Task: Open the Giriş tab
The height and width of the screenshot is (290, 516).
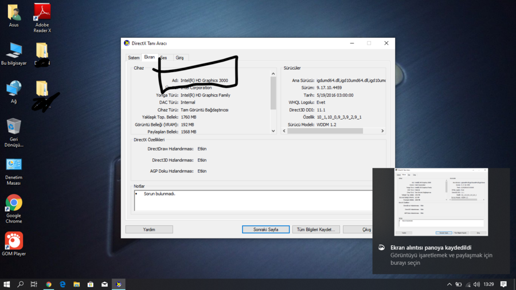Action: [179, 58]
